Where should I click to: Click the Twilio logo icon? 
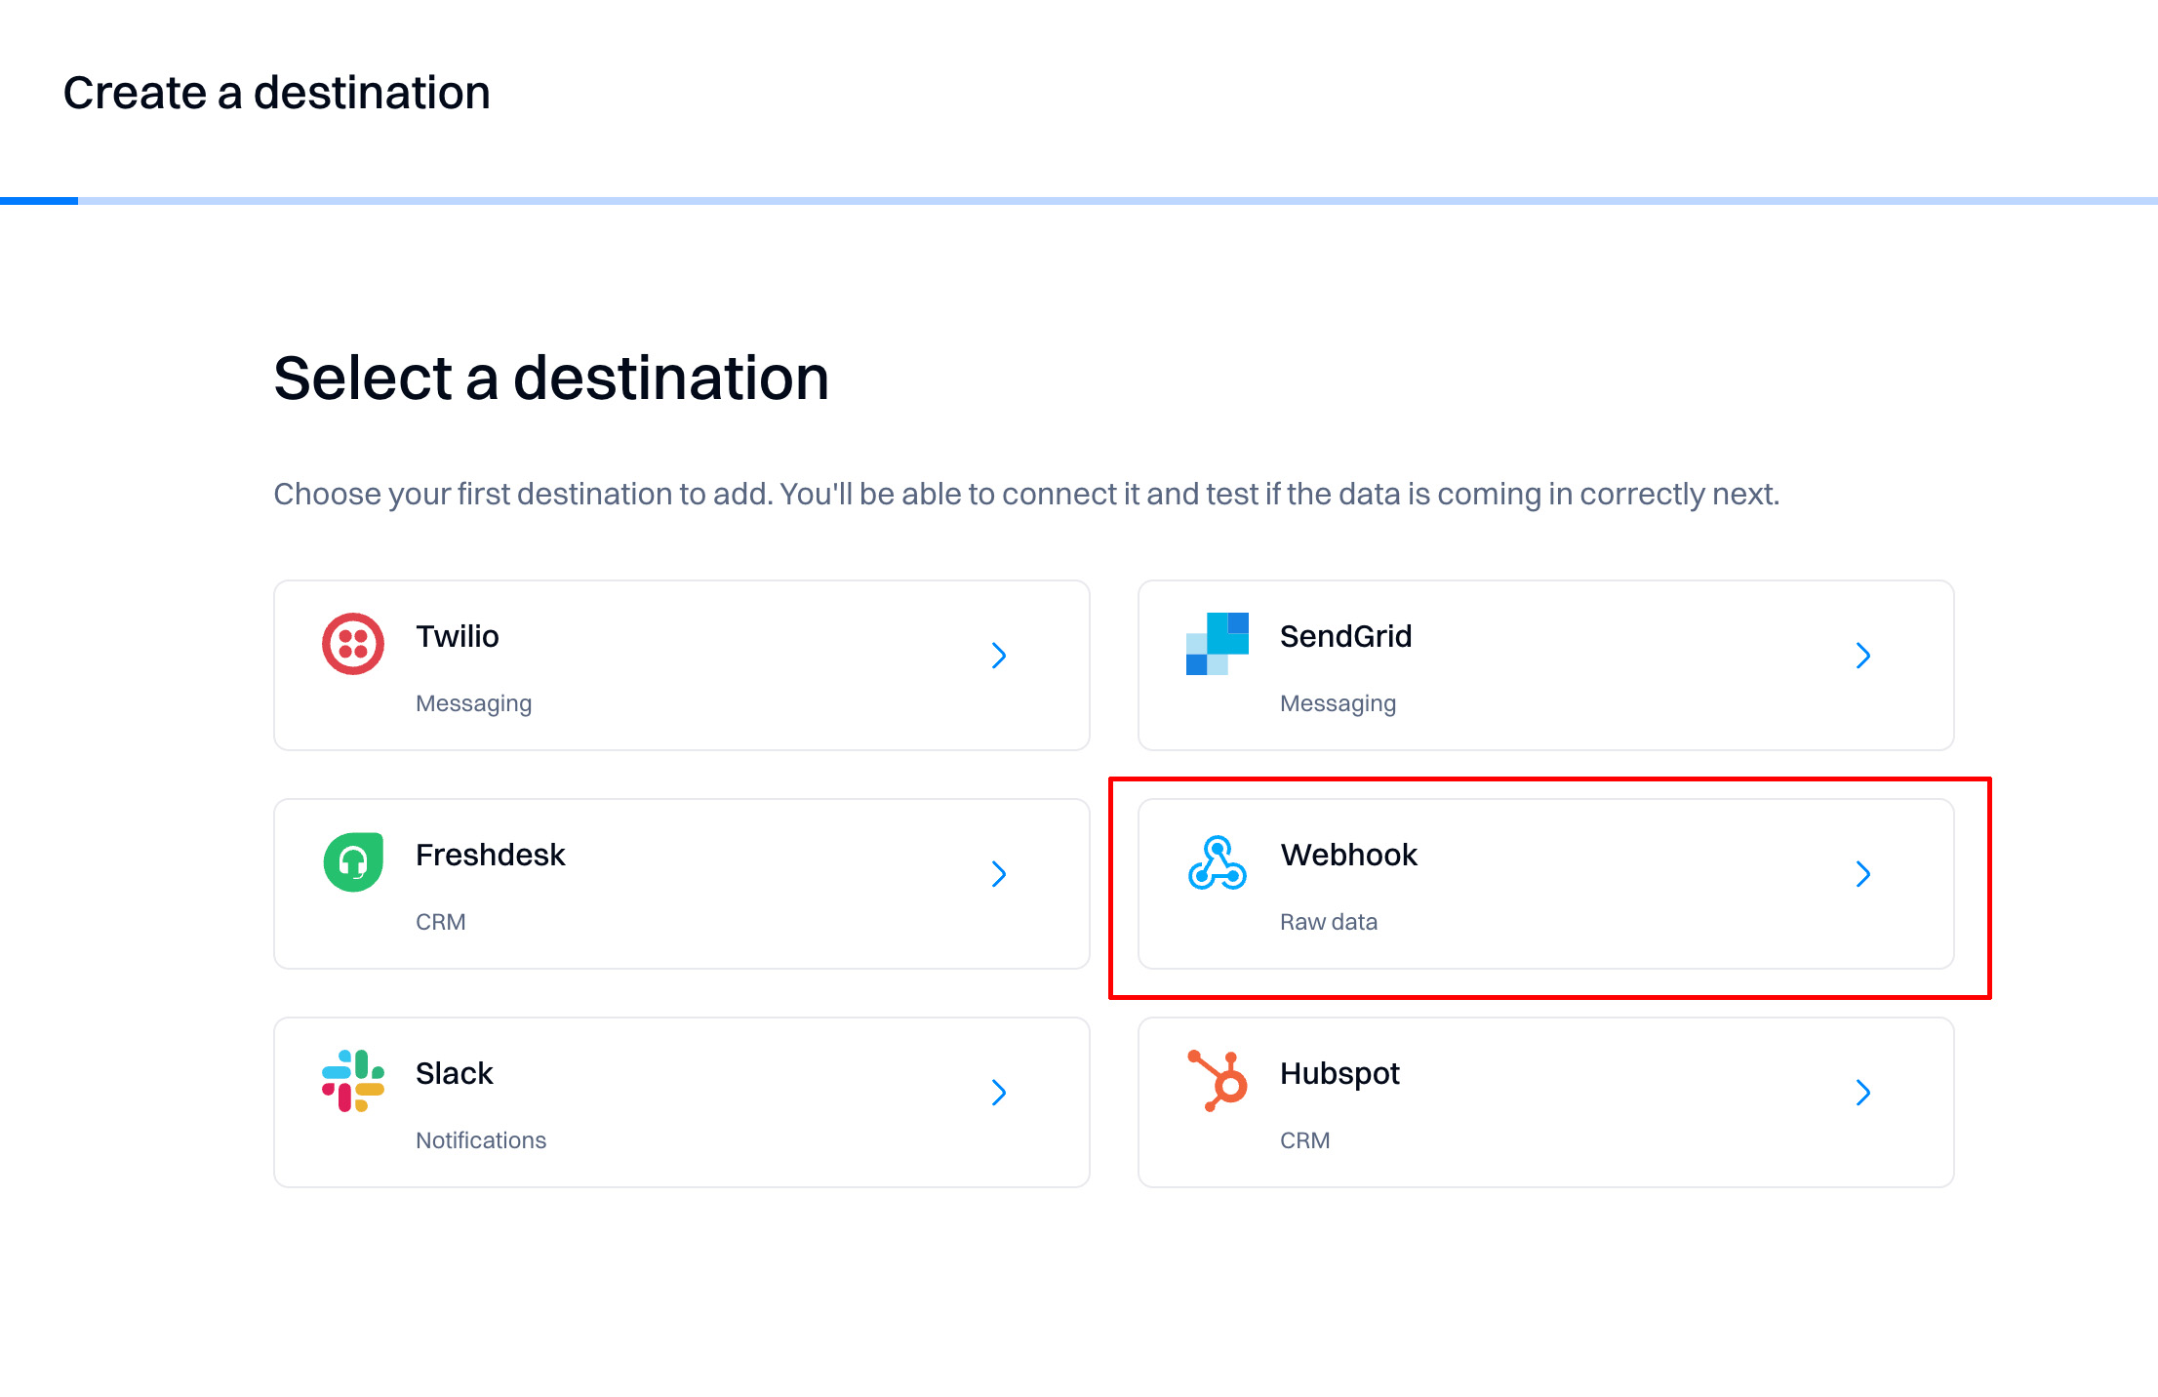click(x=352, y=644)
